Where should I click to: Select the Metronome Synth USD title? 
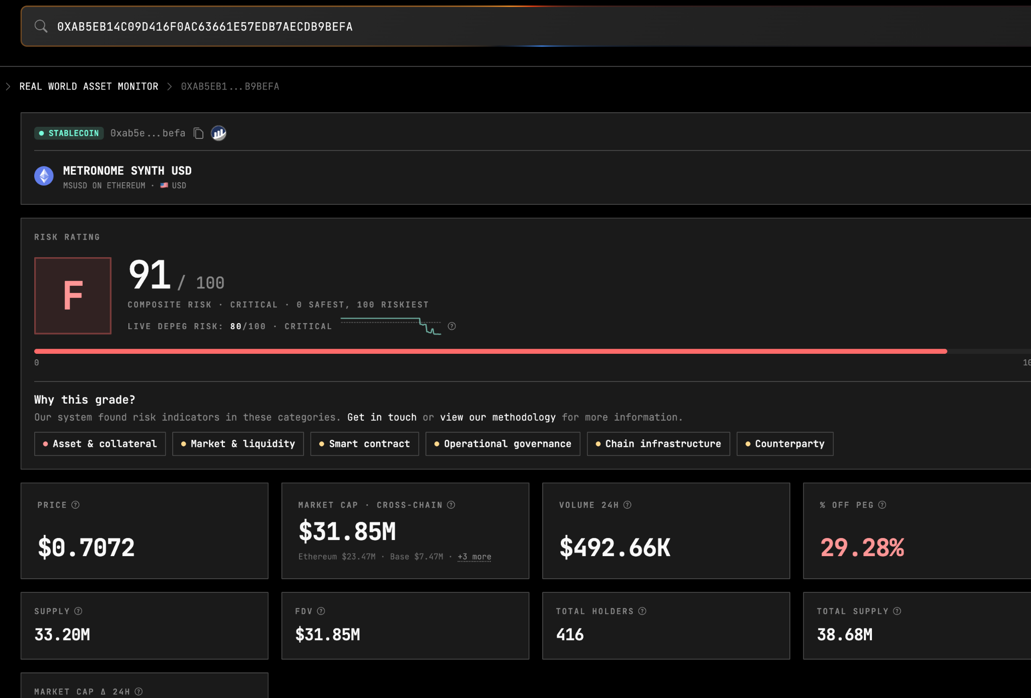coord(127,171)
